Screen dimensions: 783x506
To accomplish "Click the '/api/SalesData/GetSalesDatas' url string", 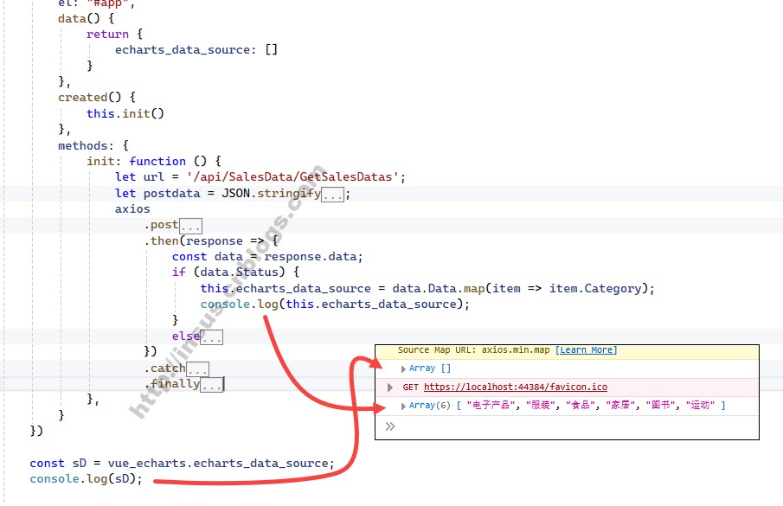I will (292, 177).
